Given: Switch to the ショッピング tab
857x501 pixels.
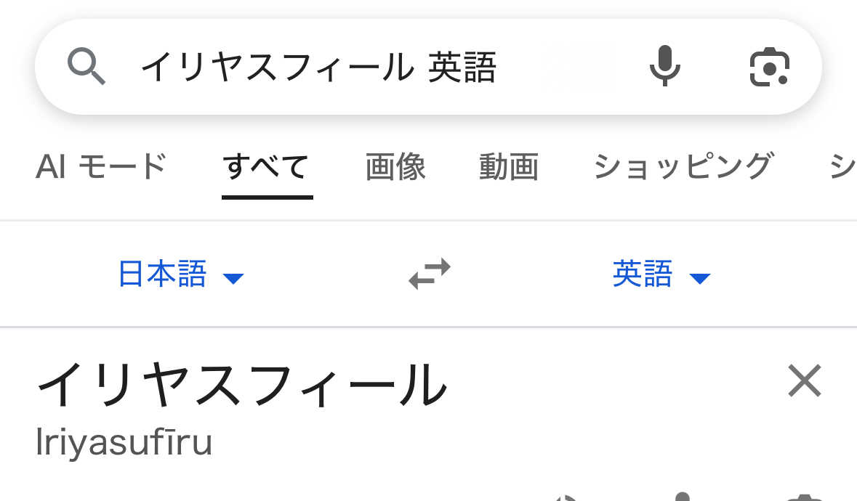Looking at the screenshot, I should pos(683,167).
